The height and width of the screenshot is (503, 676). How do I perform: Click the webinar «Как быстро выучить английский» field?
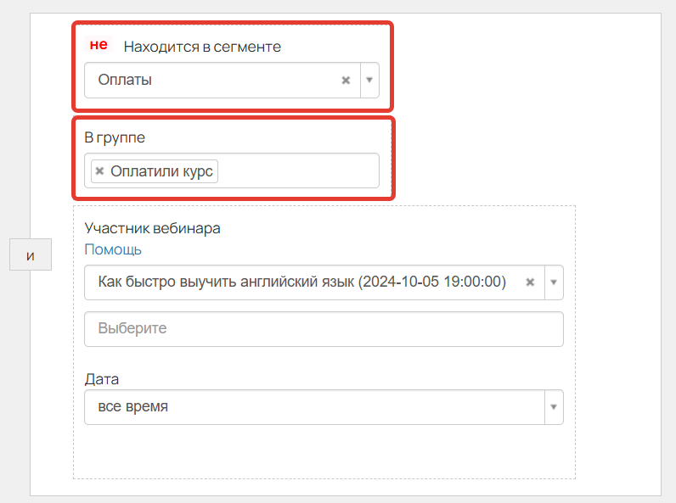click(314, 282)
